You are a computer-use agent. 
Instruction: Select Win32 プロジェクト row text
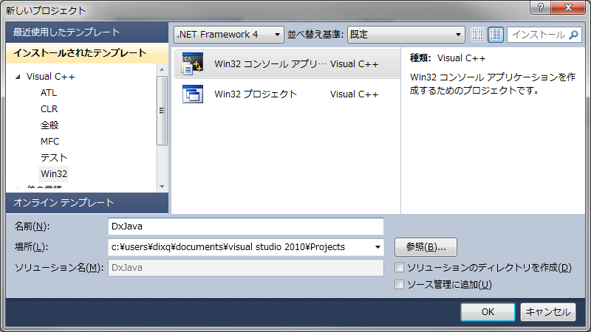(256, 94)
